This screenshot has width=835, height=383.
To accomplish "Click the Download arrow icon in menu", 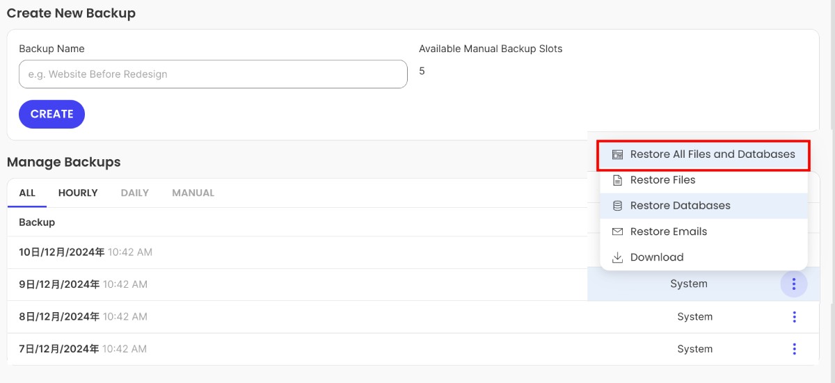I will point(617,258).
